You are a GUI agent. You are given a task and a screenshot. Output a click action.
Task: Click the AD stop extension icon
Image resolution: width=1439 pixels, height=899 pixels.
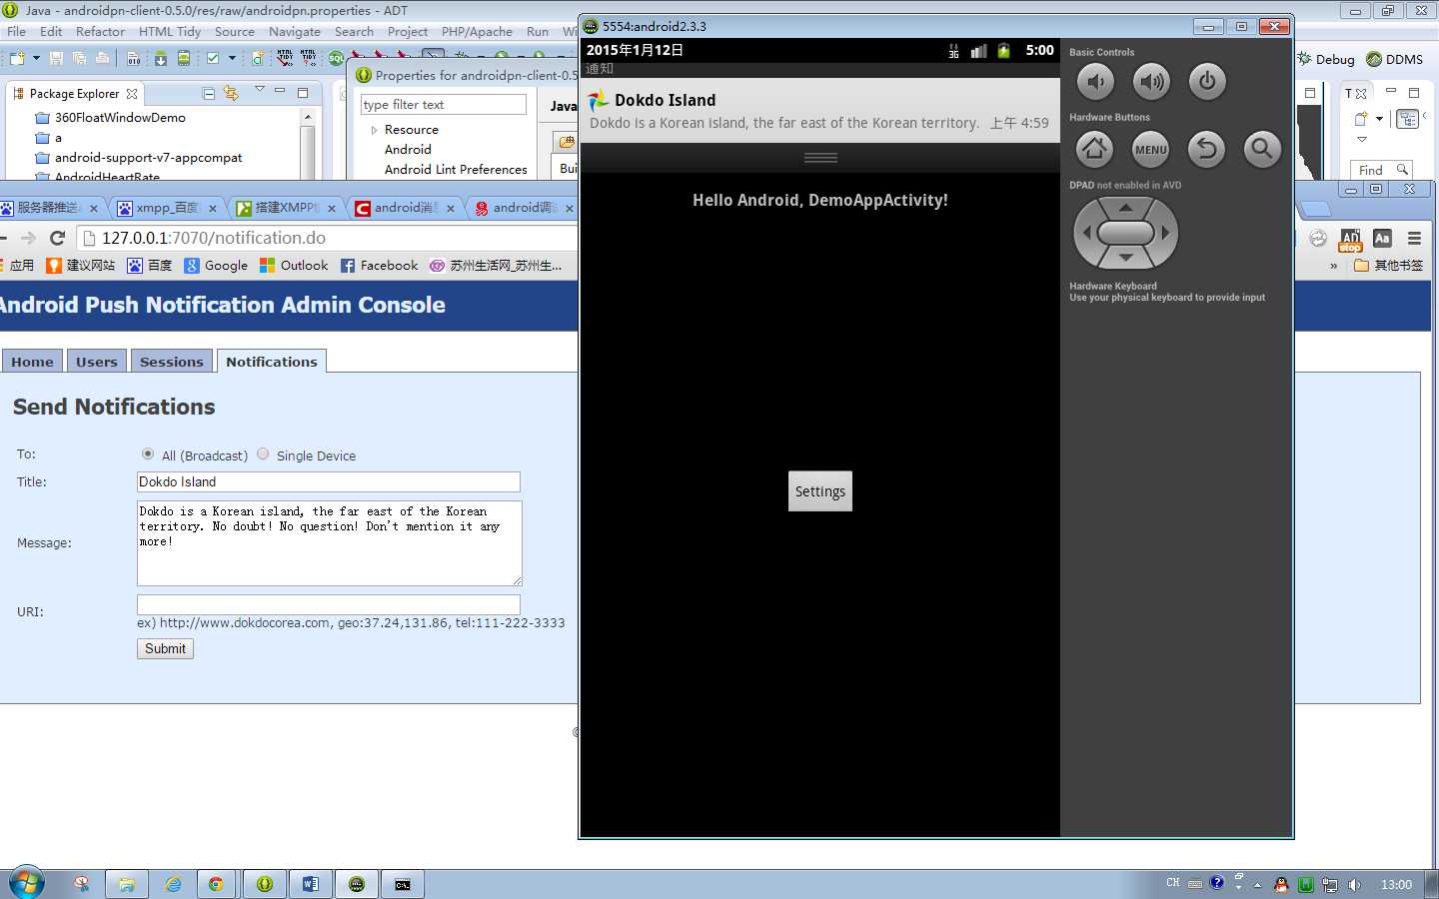[1350, 239]
